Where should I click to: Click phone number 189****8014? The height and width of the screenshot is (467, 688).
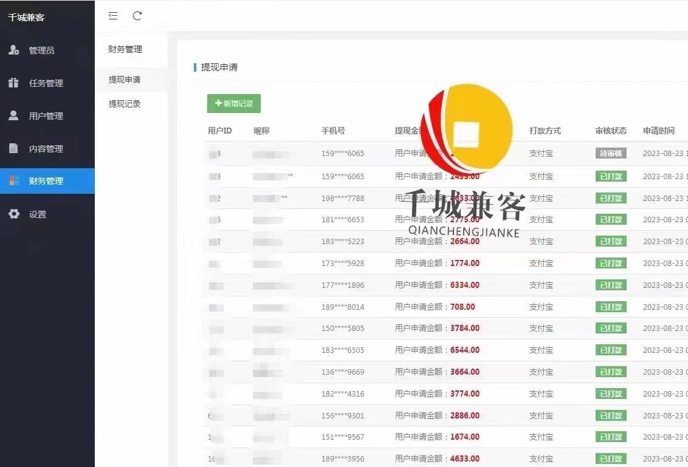343,307
